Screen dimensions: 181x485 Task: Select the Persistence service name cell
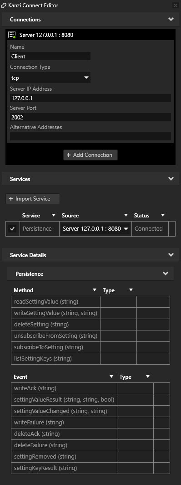(x=40, y=228)
